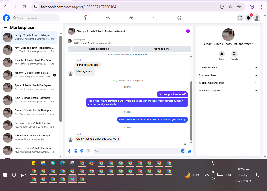Image resolution: width=267 pixels, height=191 pixels.
Task: Open the Johanna conversation
Action: pos(29,138)
